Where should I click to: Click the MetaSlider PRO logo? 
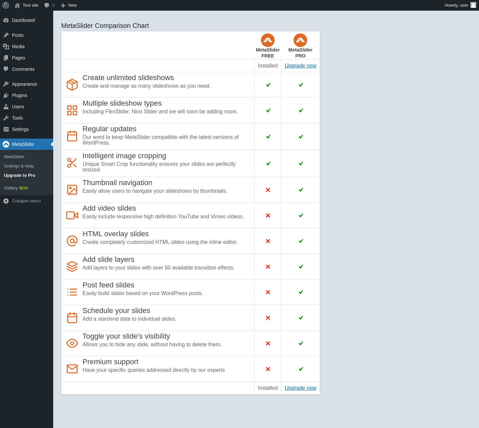point(300,40)
